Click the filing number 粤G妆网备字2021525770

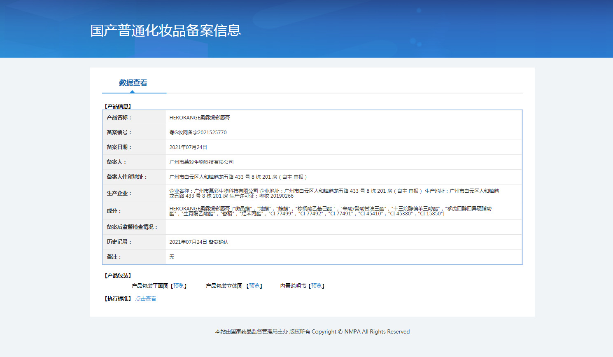tap(198, 133)
